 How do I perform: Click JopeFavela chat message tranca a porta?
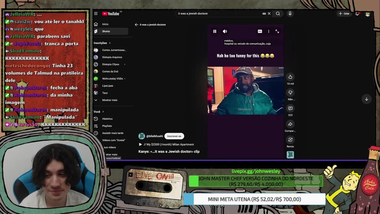42,43
